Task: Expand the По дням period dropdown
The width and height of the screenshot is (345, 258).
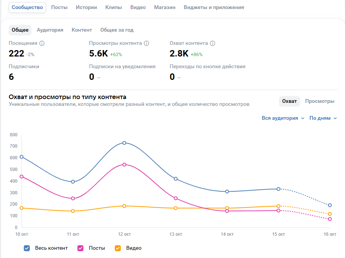Action: [323, 118]
